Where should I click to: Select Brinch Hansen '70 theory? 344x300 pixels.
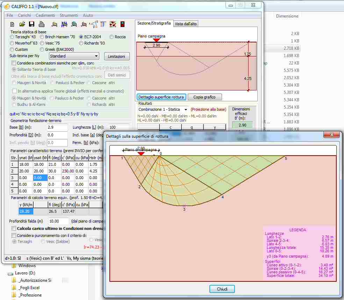[42, 37]
